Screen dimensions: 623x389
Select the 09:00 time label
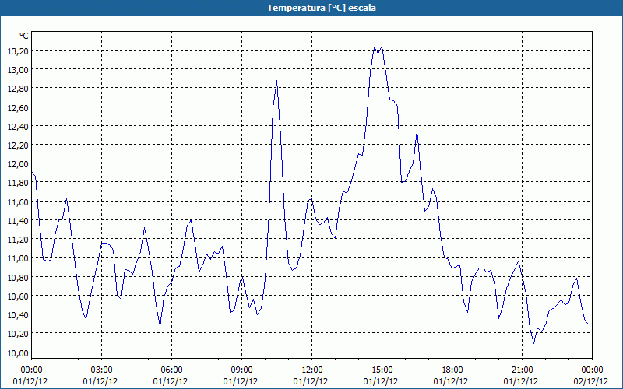point(241,370)
